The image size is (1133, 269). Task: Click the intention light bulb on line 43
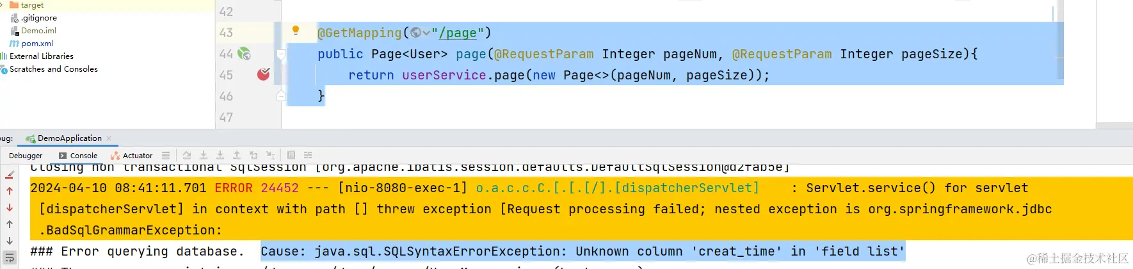pyautogui.click(x=296, y=30)
